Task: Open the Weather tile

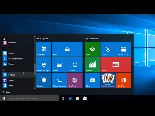Action: [x=44, y=80]
